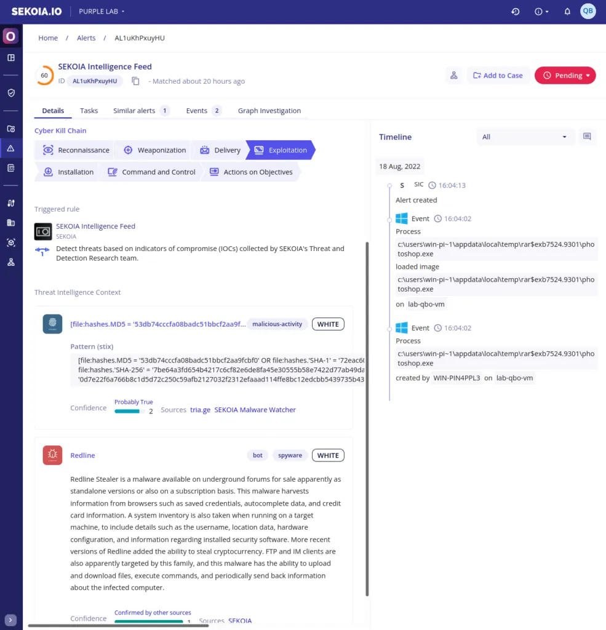This screenshot has width=606, height=630.
Task: Click the Confirmed by other sources confidence bar
Action: tap(149, 621)
